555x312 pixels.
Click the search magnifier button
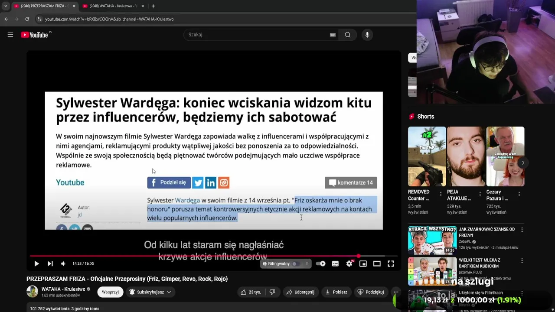348,35
